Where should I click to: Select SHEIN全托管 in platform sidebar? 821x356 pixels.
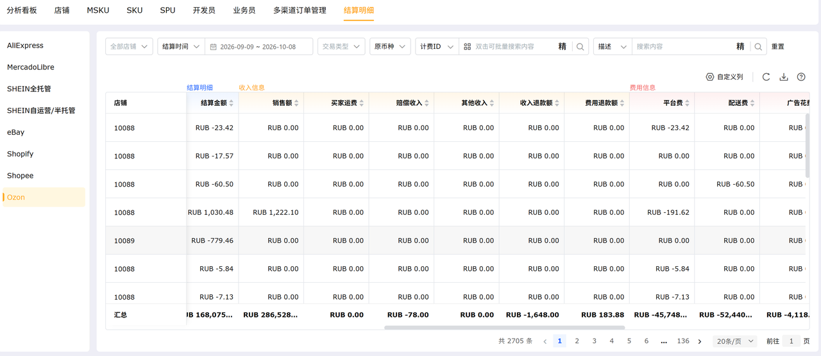tap(44, 89)
